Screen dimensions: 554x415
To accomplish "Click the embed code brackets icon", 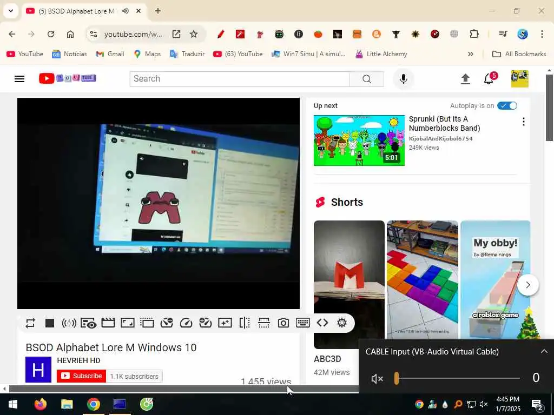I will coord(322,323).
